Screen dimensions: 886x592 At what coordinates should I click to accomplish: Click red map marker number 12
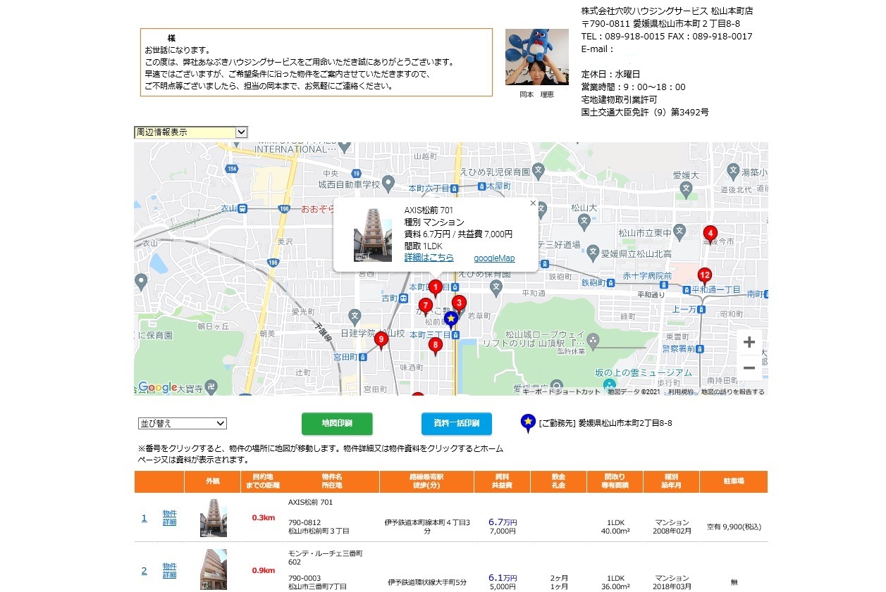point(704,275)
